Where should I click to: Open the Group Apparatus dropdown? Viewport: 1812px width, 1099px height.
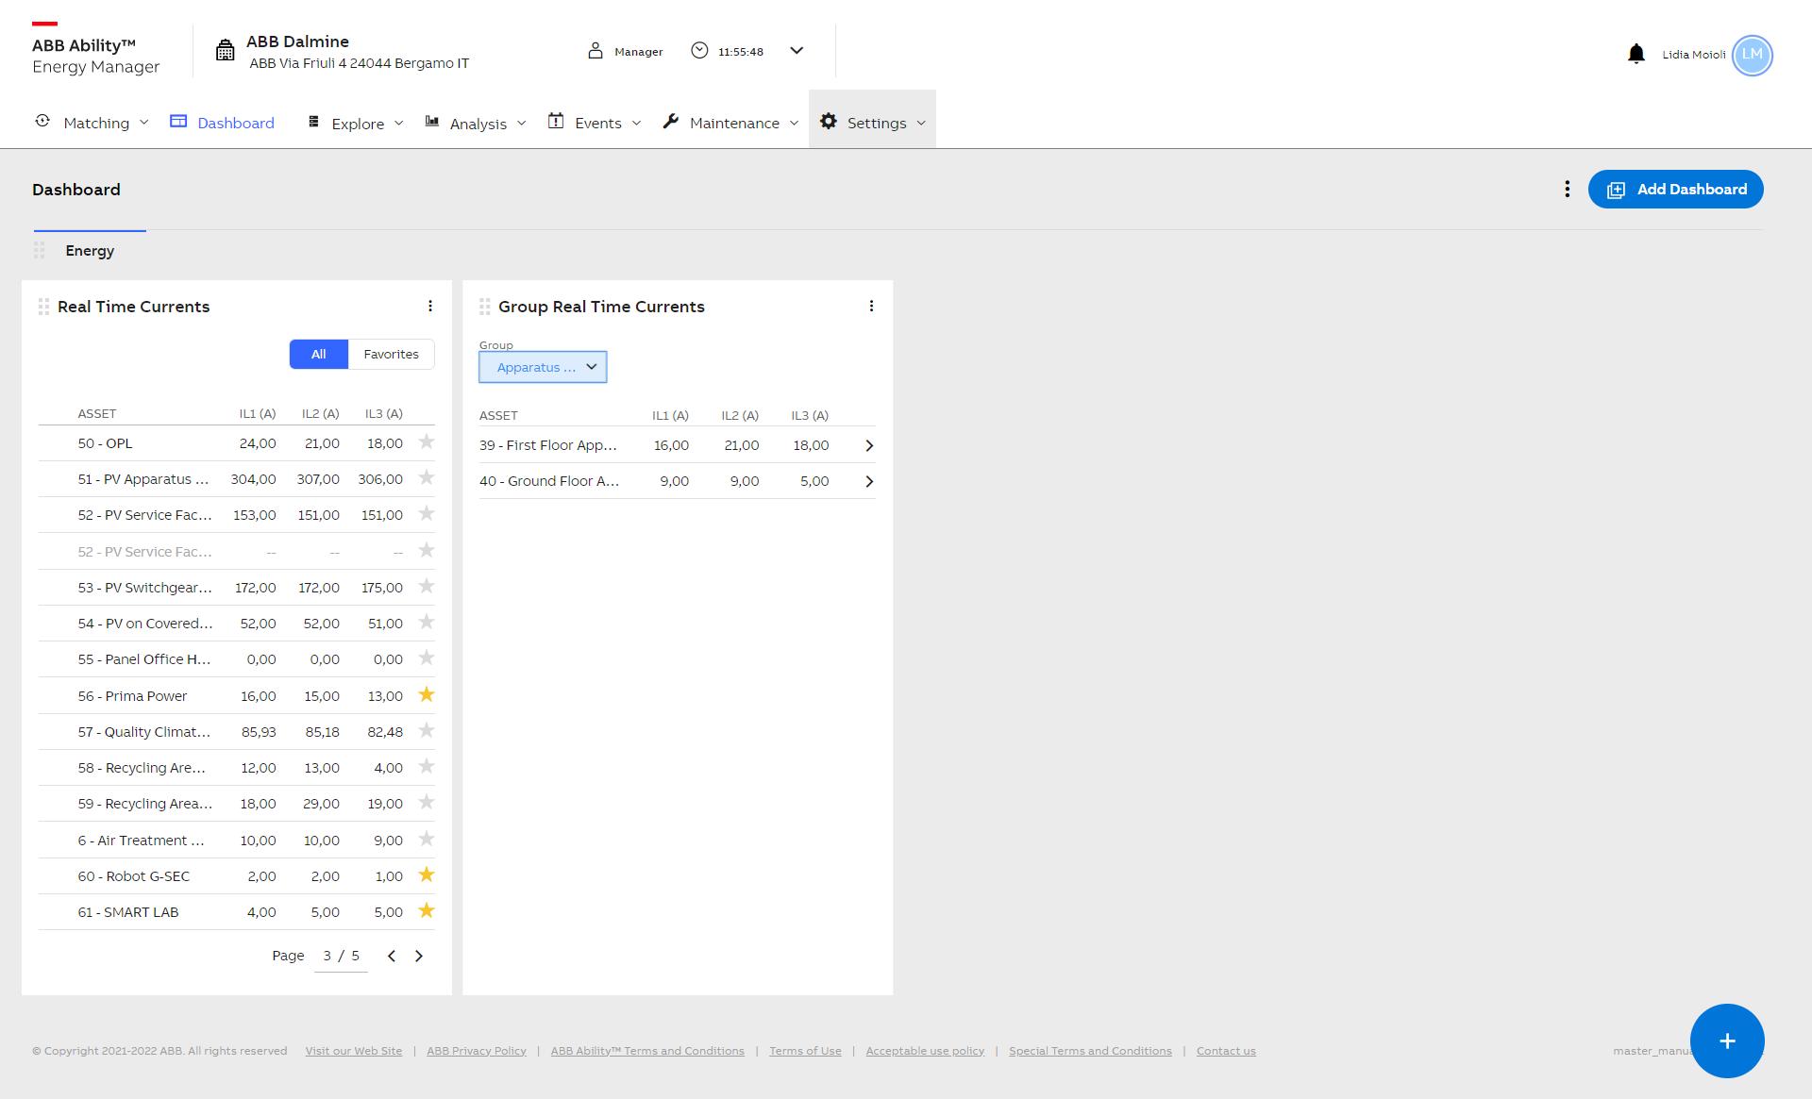tap(543, 367)
